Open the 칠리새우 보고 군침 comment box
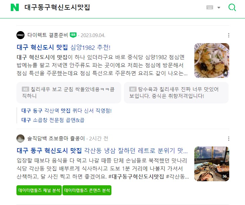This screenshot has width=245, height=205. click(69, 93)
